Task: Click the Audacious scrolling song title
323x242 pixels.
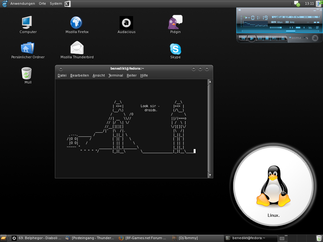Action: point(296,17)
